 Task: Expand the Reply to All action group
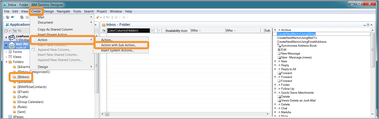pyautogui.click(x=275, y=69)
